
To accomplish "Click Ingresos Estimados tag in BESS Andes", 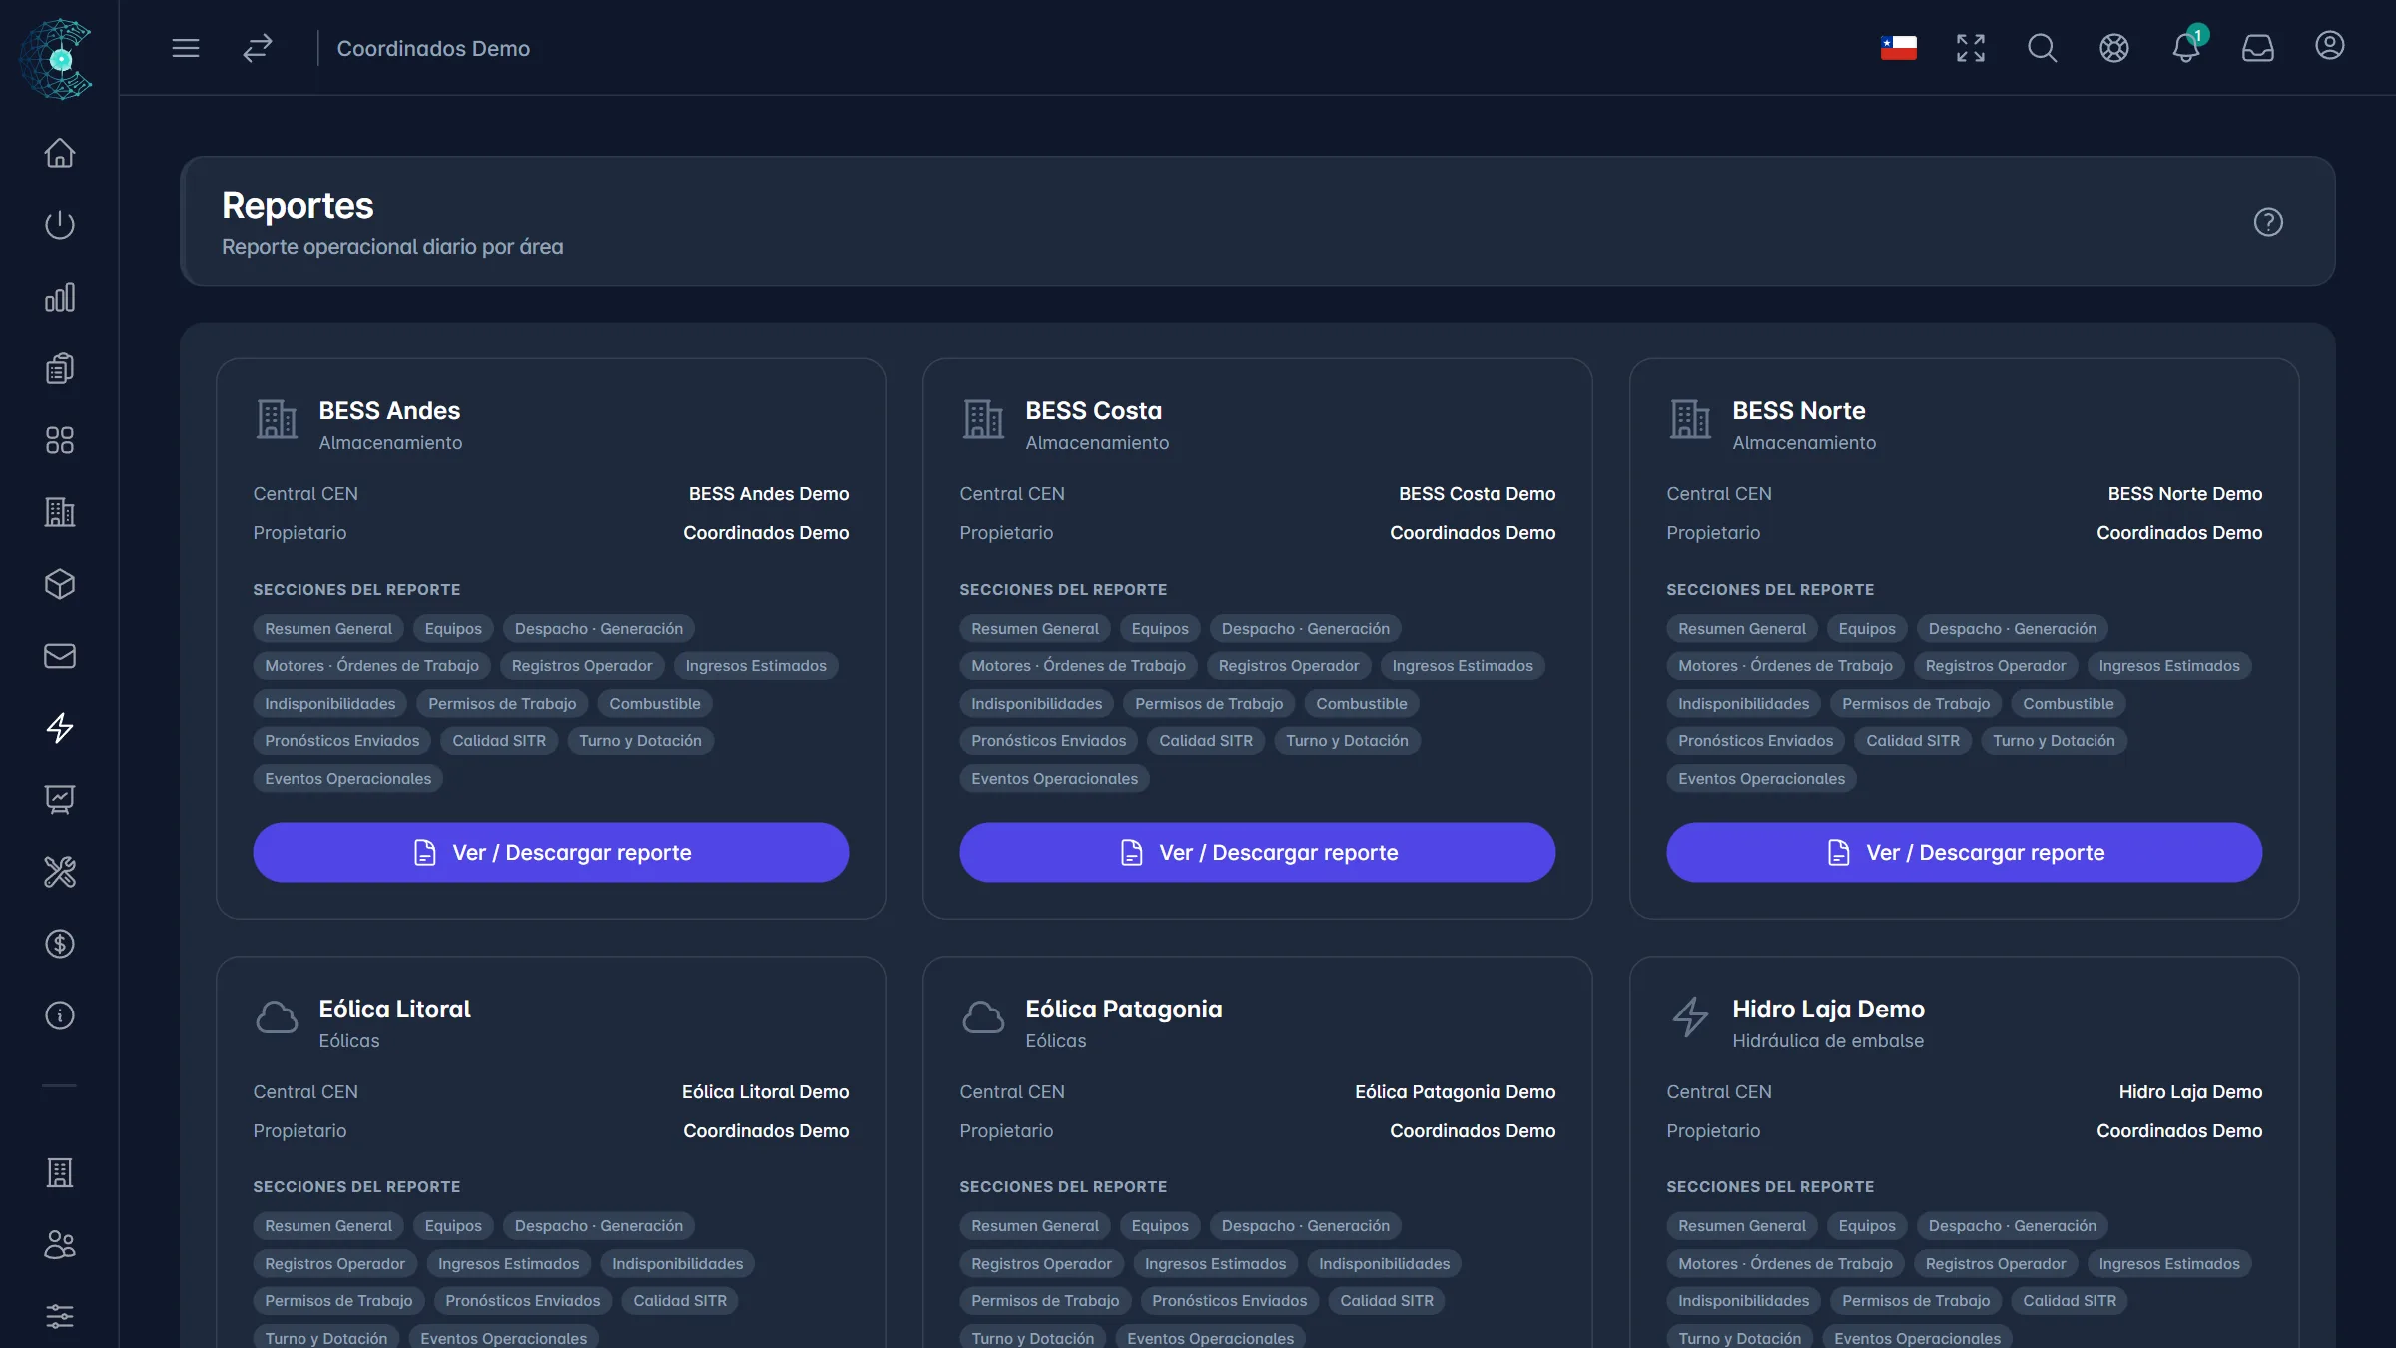I will [756, 666].
